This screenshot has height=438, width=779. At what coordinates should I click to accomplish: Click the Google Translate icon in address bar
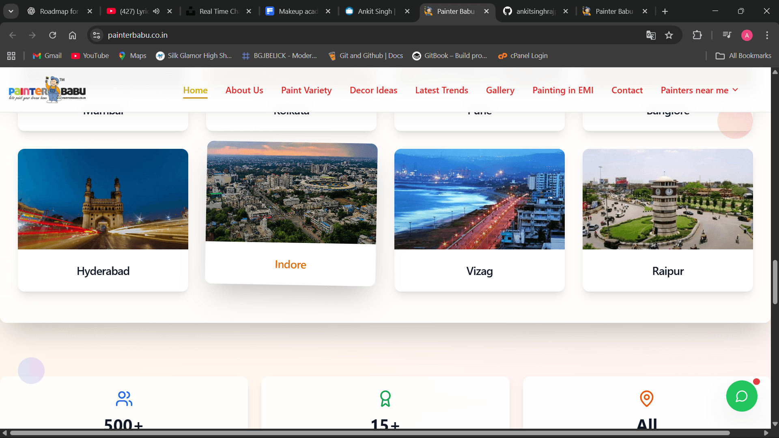[651, 35]
